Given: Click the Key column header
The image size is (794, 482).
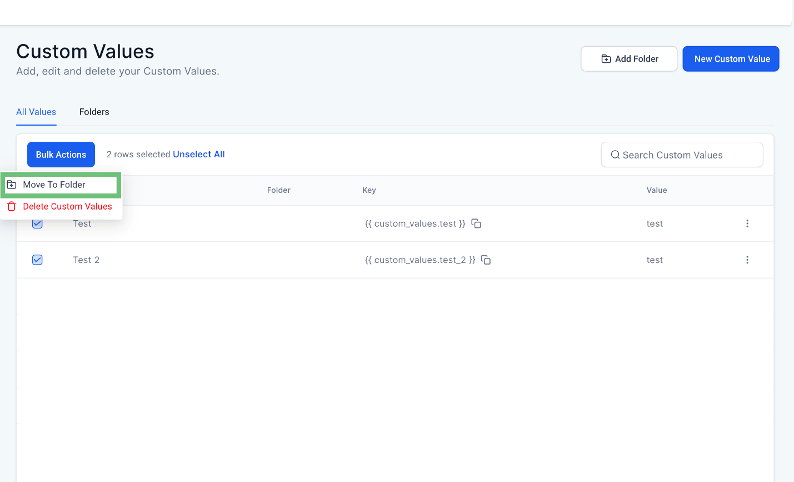Looking at the screenshot, I should tap(369, 190).
